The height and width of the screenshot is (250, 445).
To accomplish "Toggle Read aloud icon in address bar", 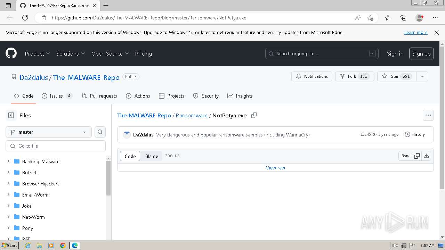I will 358,18.
